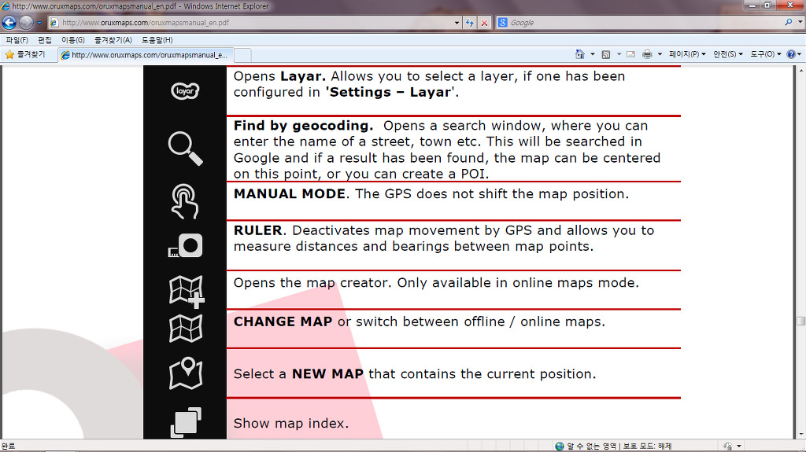The width and height of the screenshot is (806, 452).
Task: Click the new map pin icon
Action: tap(186, 373)
